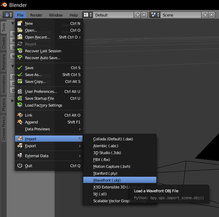Choose Stanford (.ply) import

click(120, 173)
